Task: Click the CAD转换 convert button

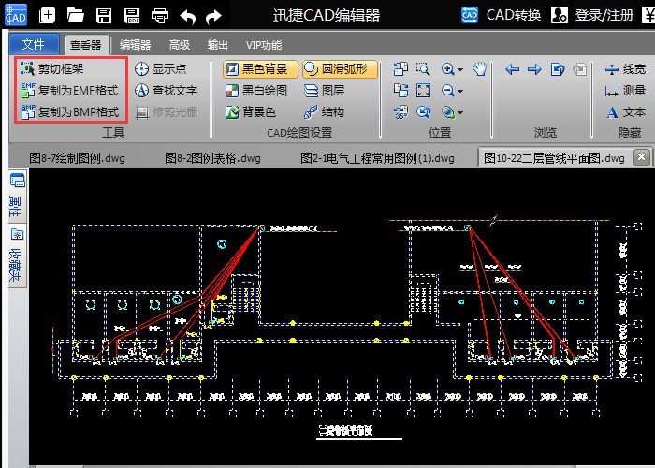Action: pyautogui.click(x=502, y=16)
